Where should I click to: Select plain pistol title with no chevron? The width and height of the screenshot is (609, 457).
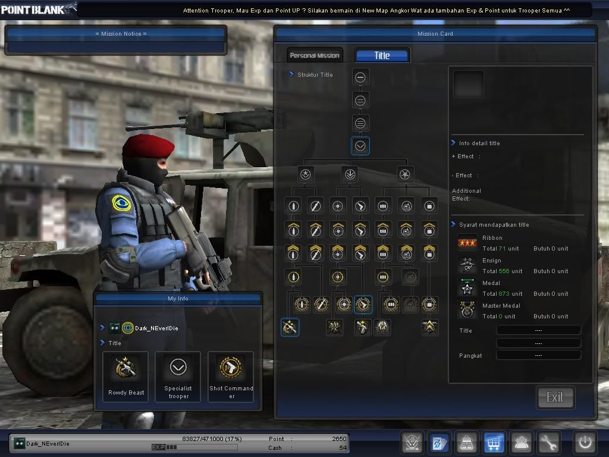pos(360,206)
